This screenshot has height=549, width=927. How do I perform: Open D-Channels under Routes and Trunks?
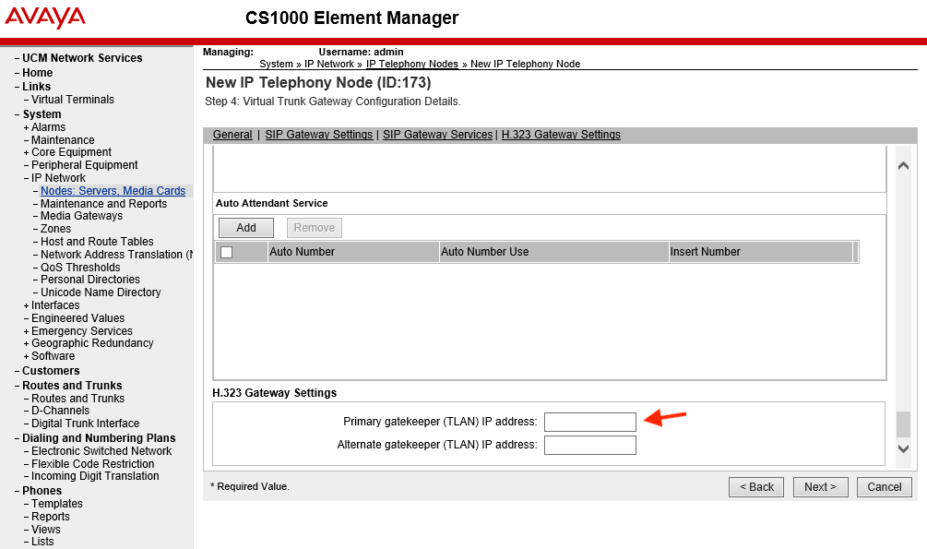pyautogui.click(x=60, y=411)
